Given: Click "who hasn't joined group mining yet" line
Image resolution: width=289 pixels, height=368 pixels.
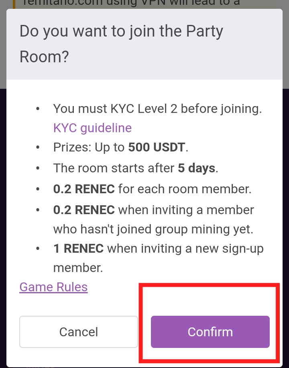Looking at the screenshot, I should tap(153, 229).
